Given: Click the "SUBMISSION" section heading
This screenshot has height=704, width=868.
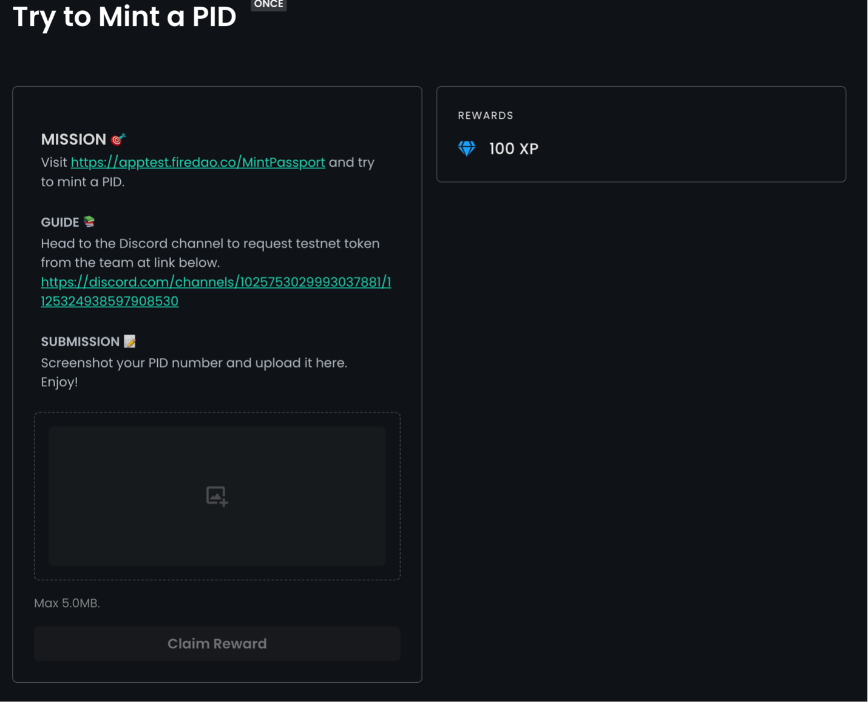Looking at the screenshot, I should (x=80, y=342).
